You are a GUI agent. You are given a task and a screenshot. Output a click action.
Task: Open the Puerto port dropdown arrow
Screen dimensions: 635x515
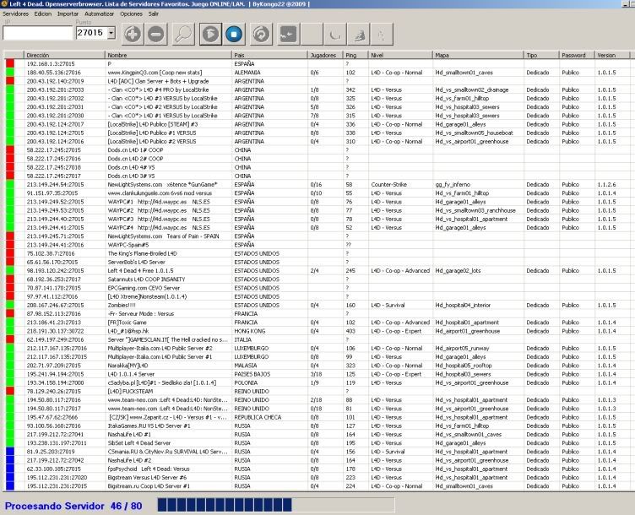point(111,33)
